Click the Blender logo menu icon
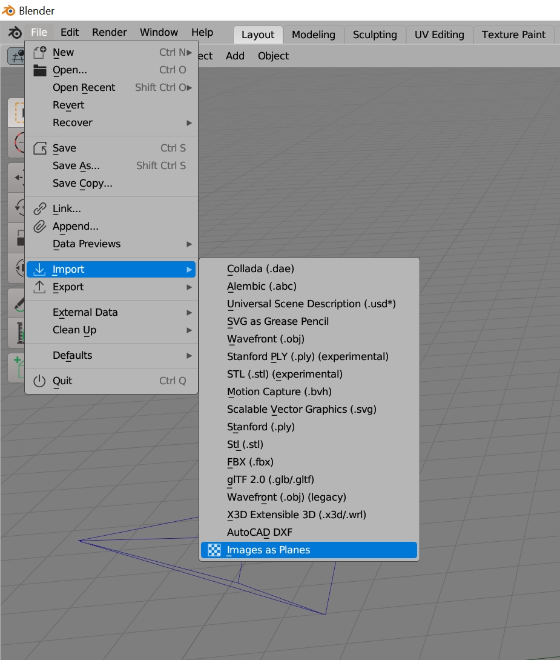This screenshot has height=660, width=560. point(15,32)
